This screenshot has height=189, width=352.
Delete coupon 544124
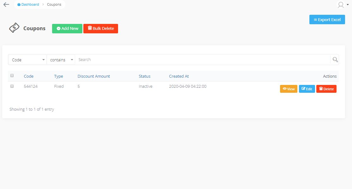tap(326, 89)
